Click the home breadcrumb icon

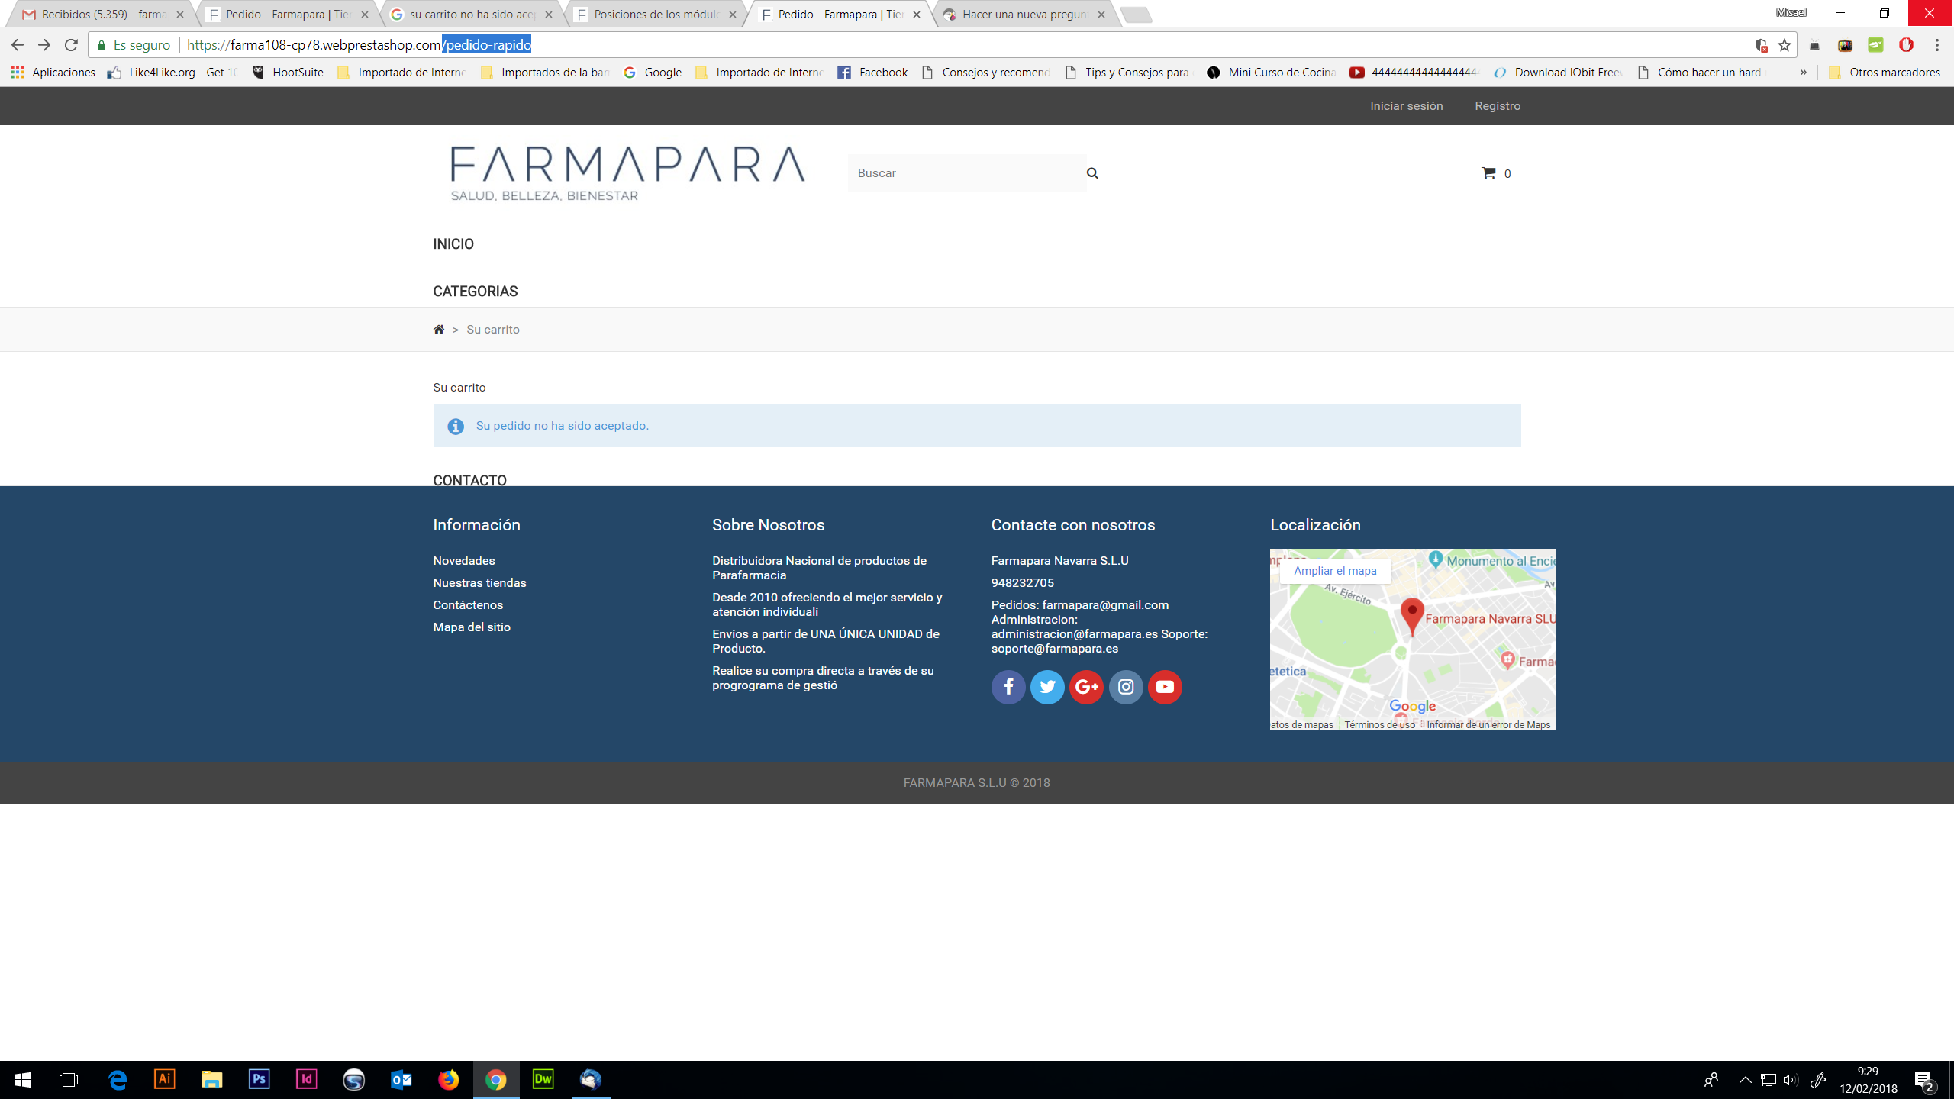(x=439, y=330)
